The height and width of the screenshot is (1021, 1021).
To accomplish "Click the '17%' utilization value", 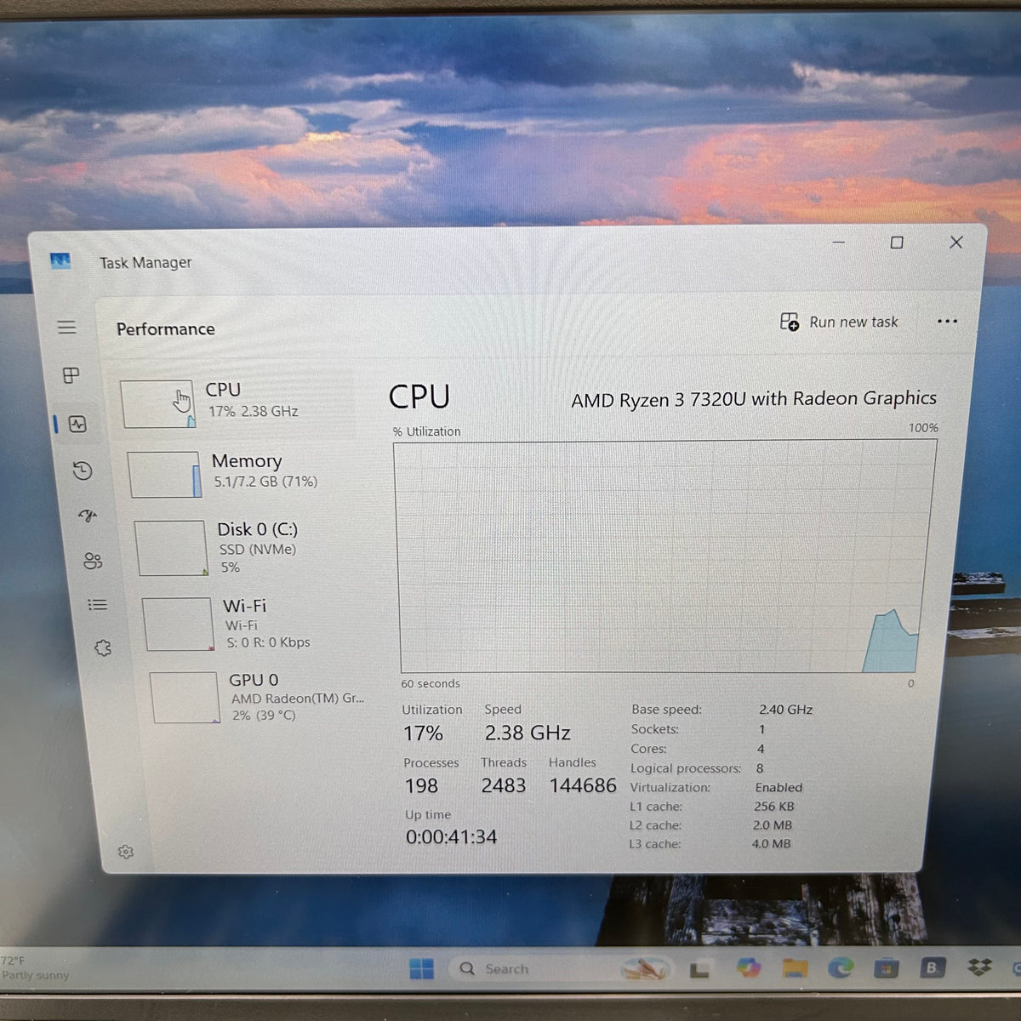I will point(423,733).
